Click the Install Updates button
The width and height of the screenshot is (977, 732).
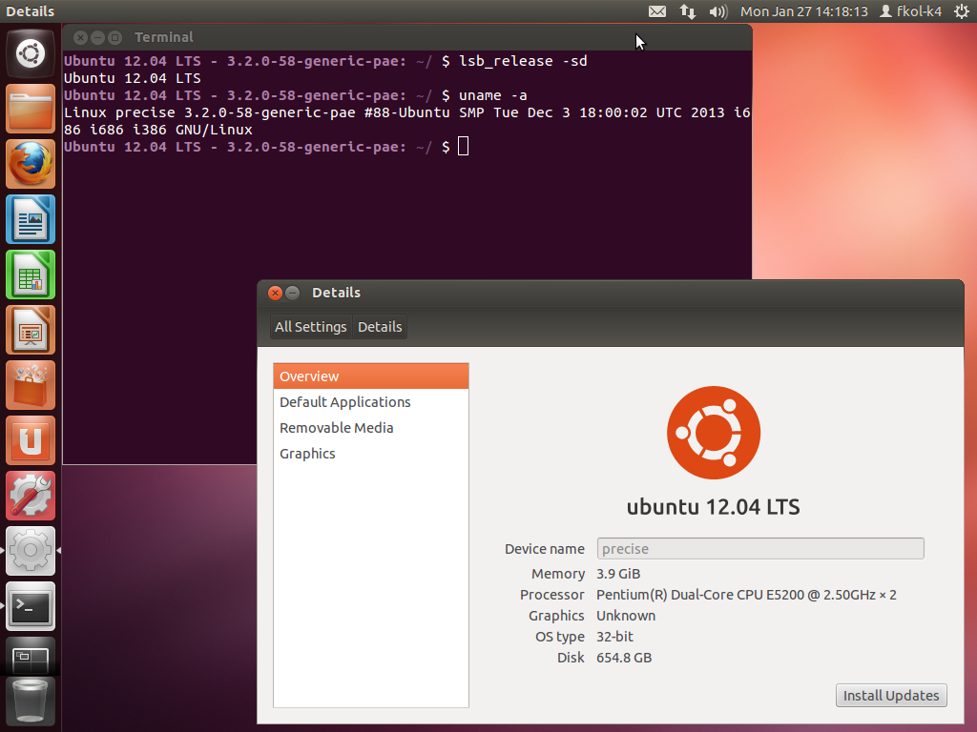891,695
